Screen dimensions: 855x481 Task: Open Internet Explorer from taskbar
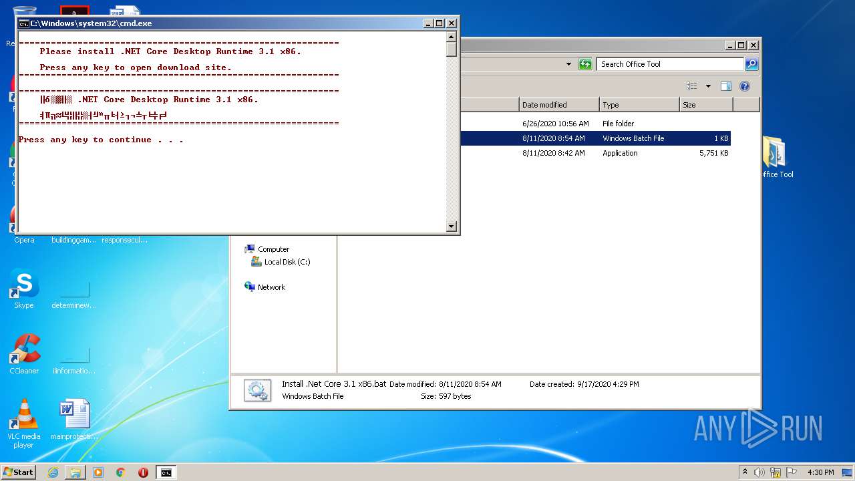(x=53, y=472)
